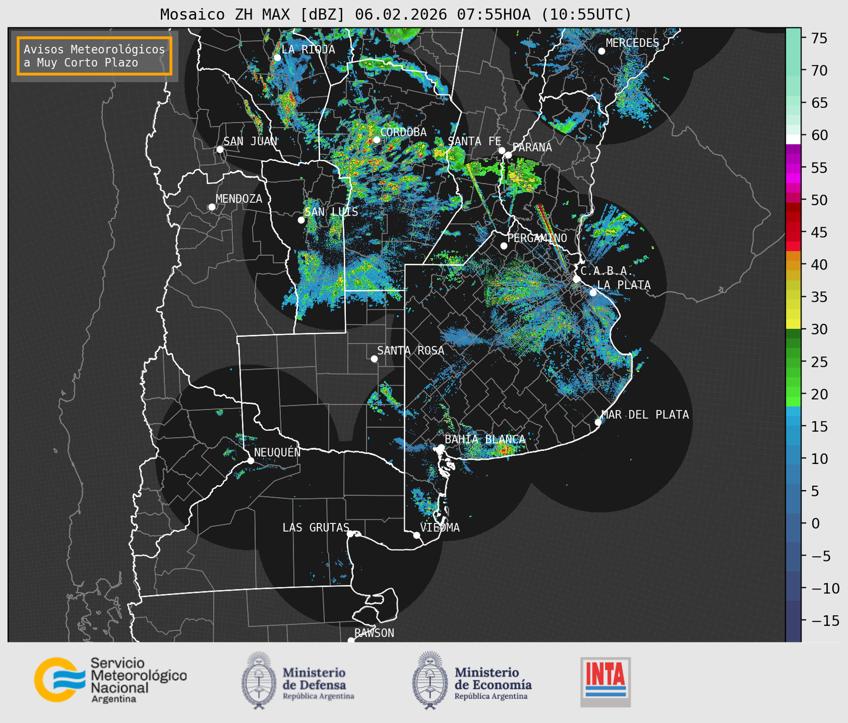Click the Mendoza city marker dot
848x723 pixels.
point(212,207)
